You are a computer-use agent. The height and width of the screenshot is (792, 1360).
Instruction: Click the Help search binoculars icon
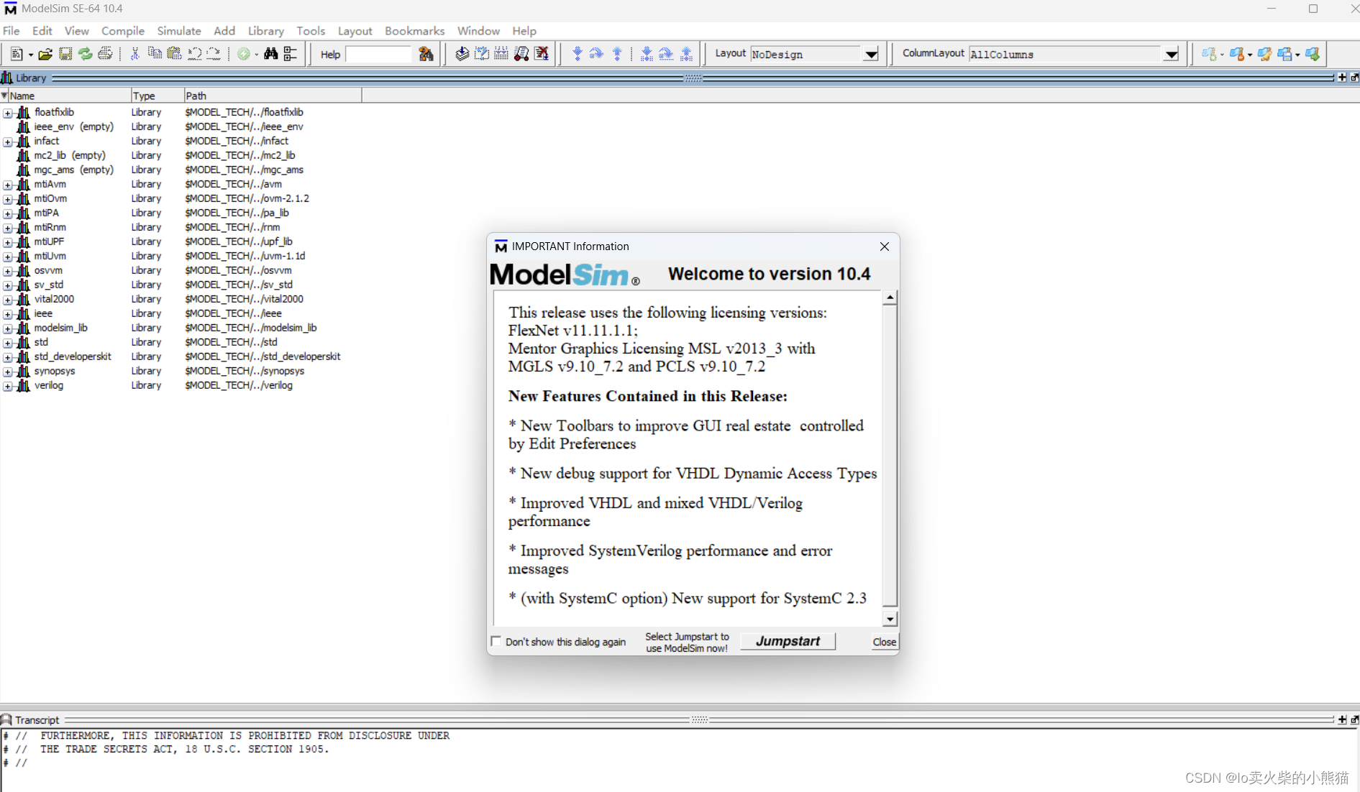click(x=426, y=54)
